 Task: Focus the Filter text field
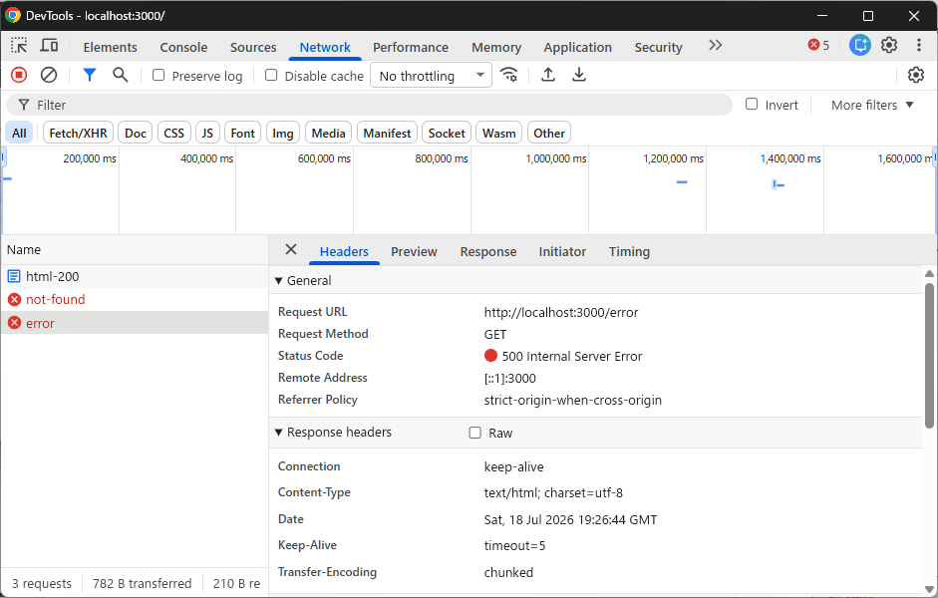[369, 106]
